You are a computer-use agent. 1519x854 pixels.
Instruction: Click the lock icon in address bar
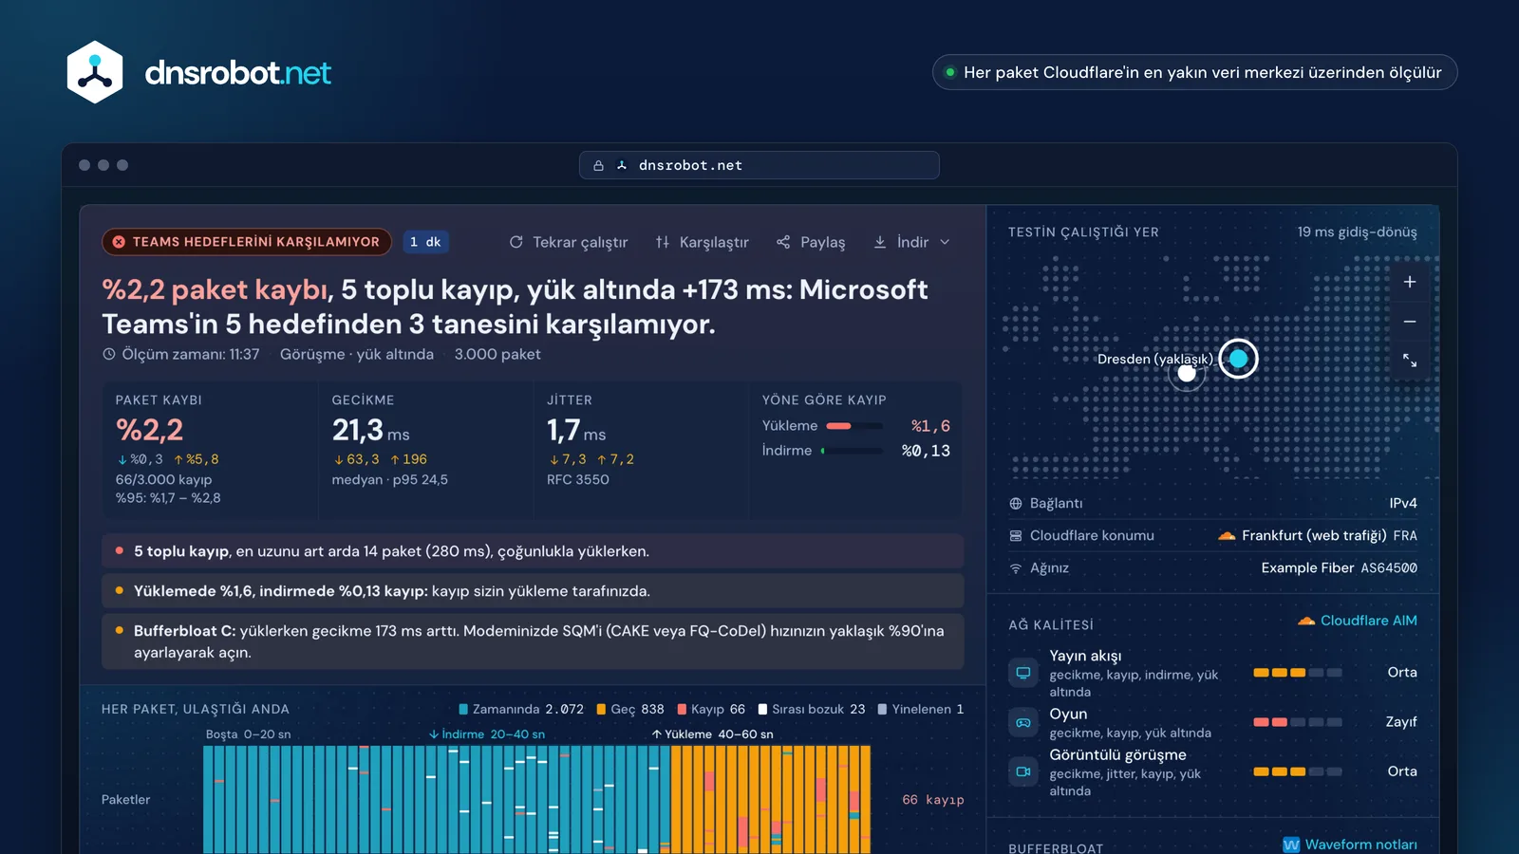click(x=598, y=165)
